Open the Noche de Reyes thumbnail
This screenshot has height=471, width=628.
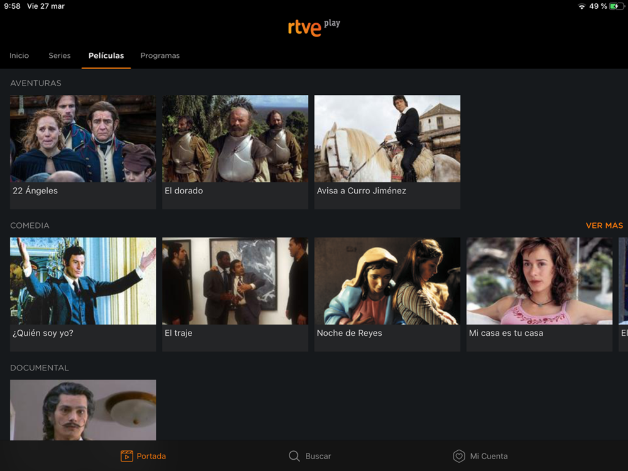point(387,281)
